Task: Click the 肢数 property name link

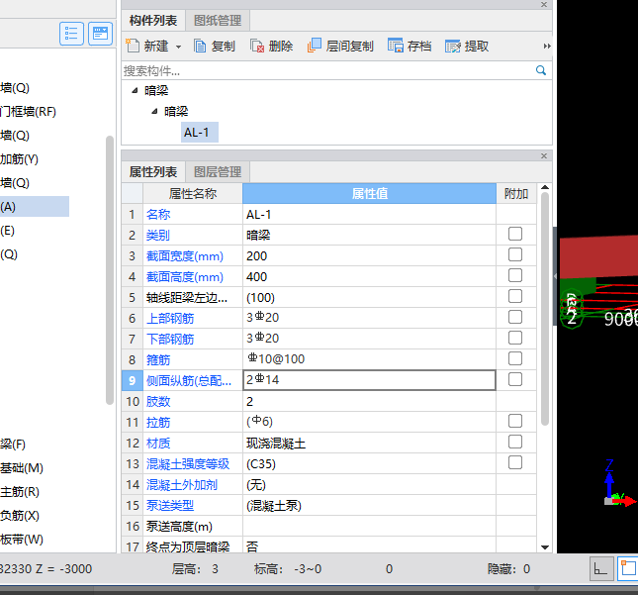Action: coord(158,402)
